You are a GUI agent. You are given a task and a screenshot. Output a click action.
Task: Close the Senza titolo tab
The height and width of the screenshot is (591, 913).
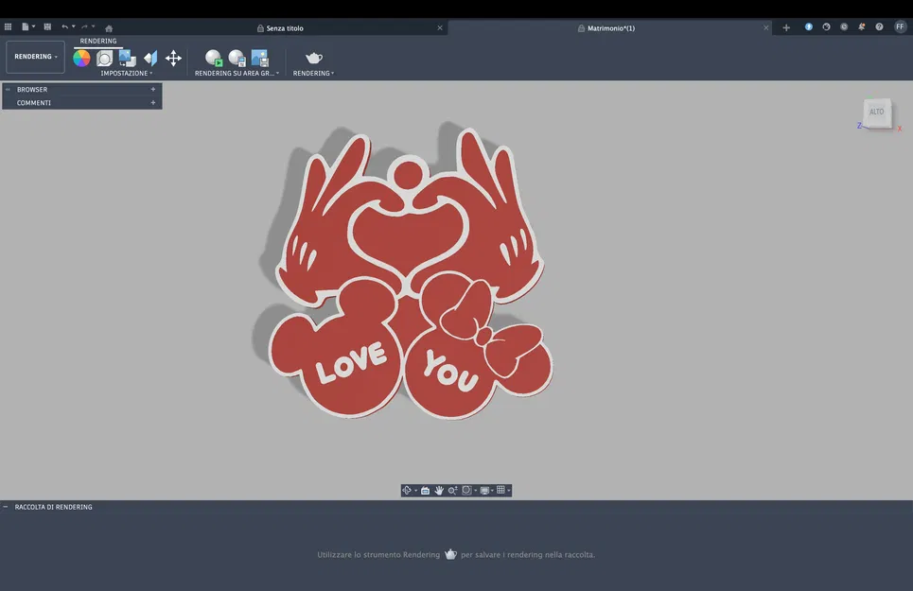pyautogui.click(x=440, y=28)
